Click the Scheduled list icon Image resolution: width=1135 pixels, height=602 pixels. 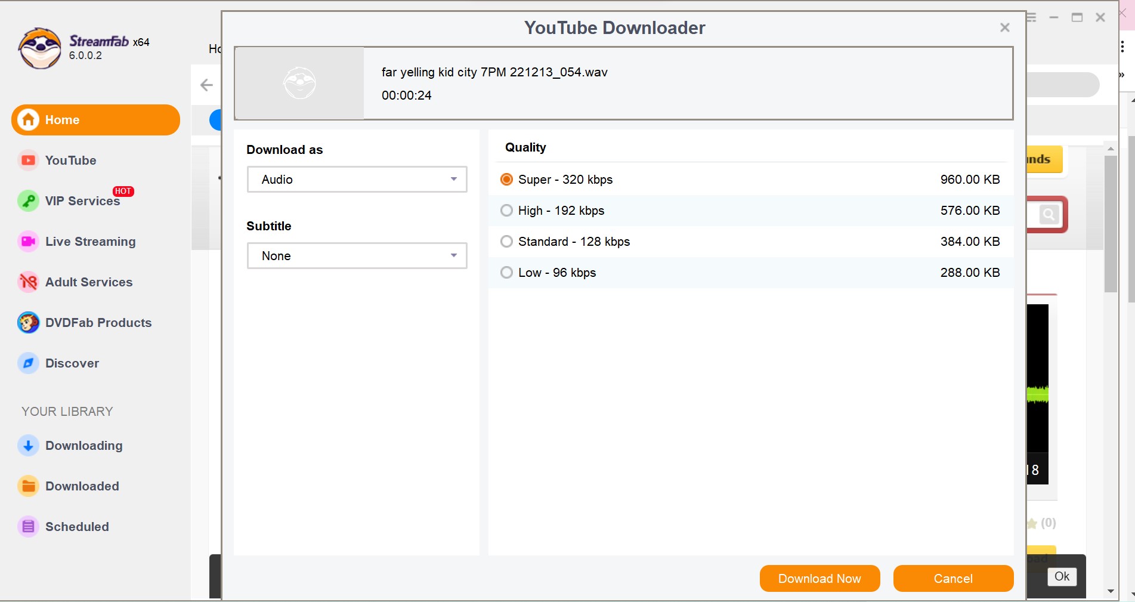pyautogui.click(x=28, y=527)
